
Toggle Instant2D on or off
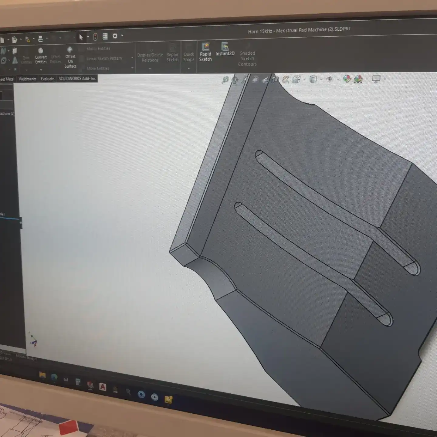coord(225,49)
